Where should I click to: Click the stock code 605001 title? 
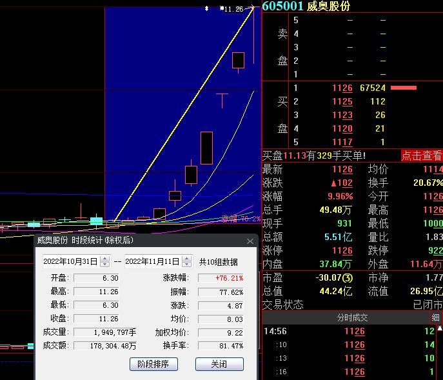pyautogui.click(x=283, y=6)
